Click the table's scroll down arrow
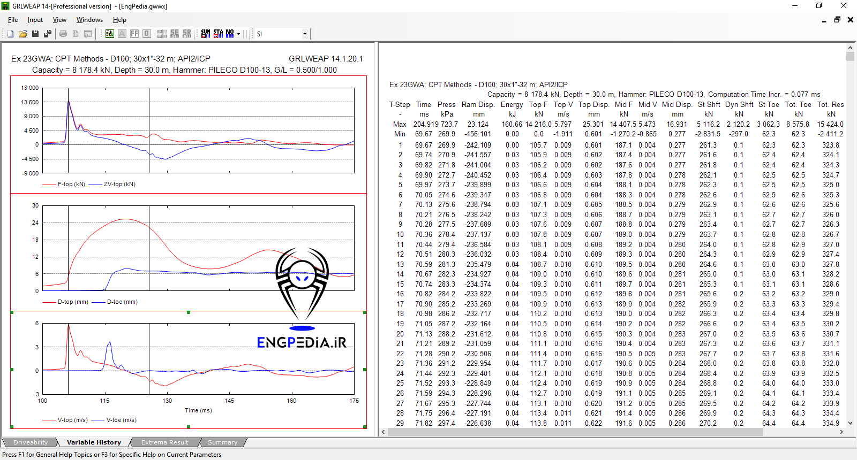857x460 pixels. (x=850, y=423)
